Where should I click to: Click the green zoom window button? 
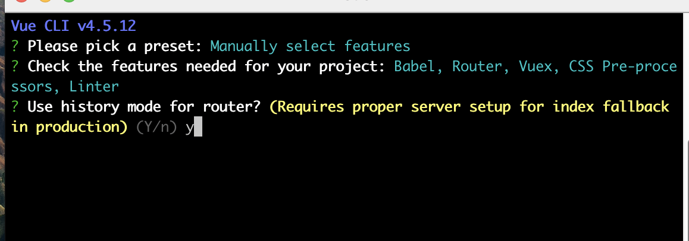(x=69, y=1)
